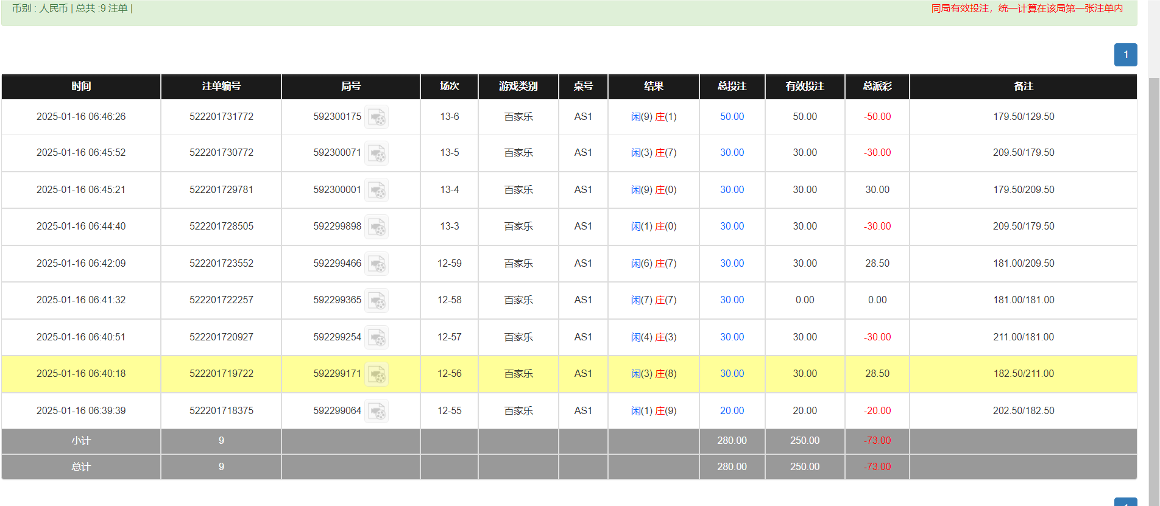Click total bet 50.00 link in first row
The image size is (1160, 506).
[x=732, y=117]
